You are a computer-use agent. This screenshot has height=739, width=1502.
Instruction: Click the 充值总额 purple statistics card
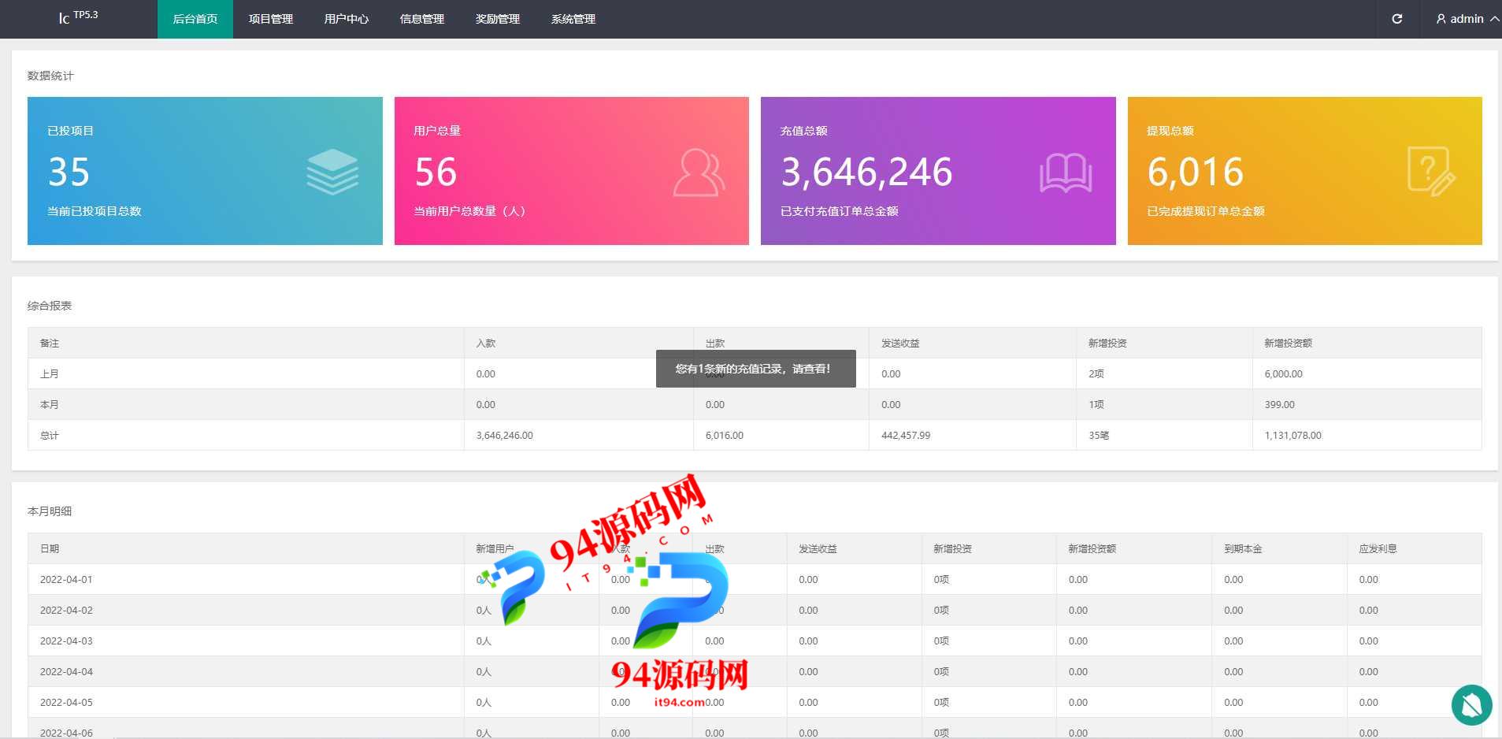937,171
